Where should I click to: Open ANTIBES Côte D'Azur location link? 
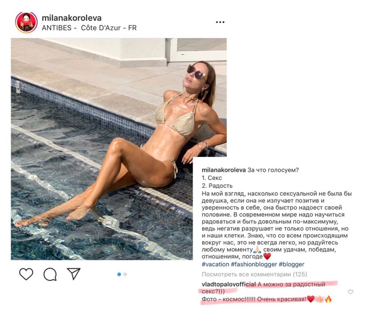tap(89, 28)
